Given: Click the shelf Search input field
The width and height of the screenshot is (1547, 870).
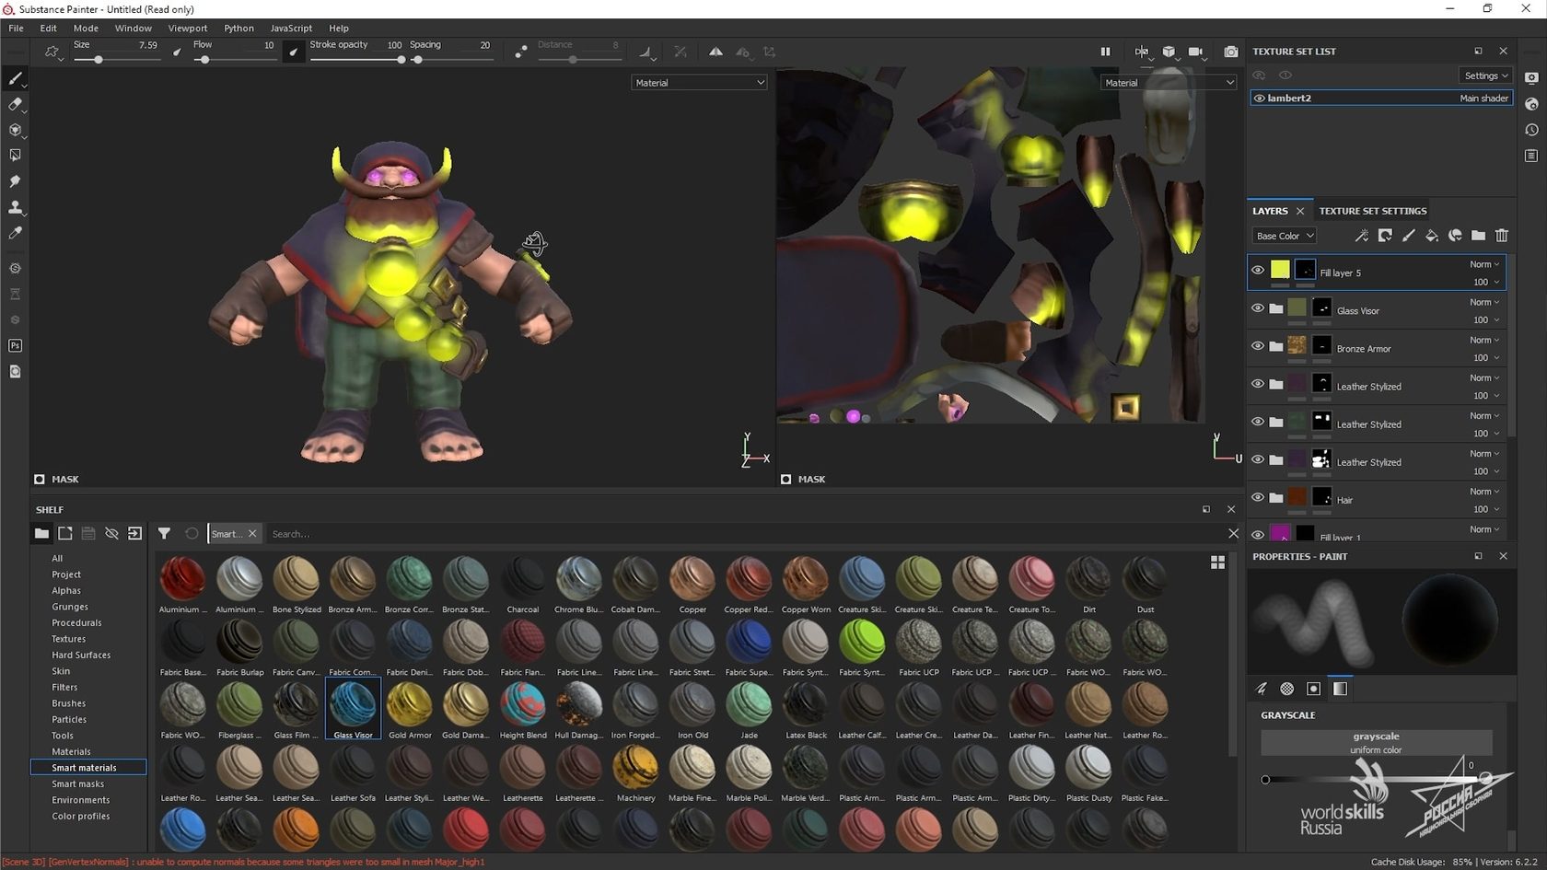Looking at the screenshot, I should pyautogui.click(x=746, y=533).
